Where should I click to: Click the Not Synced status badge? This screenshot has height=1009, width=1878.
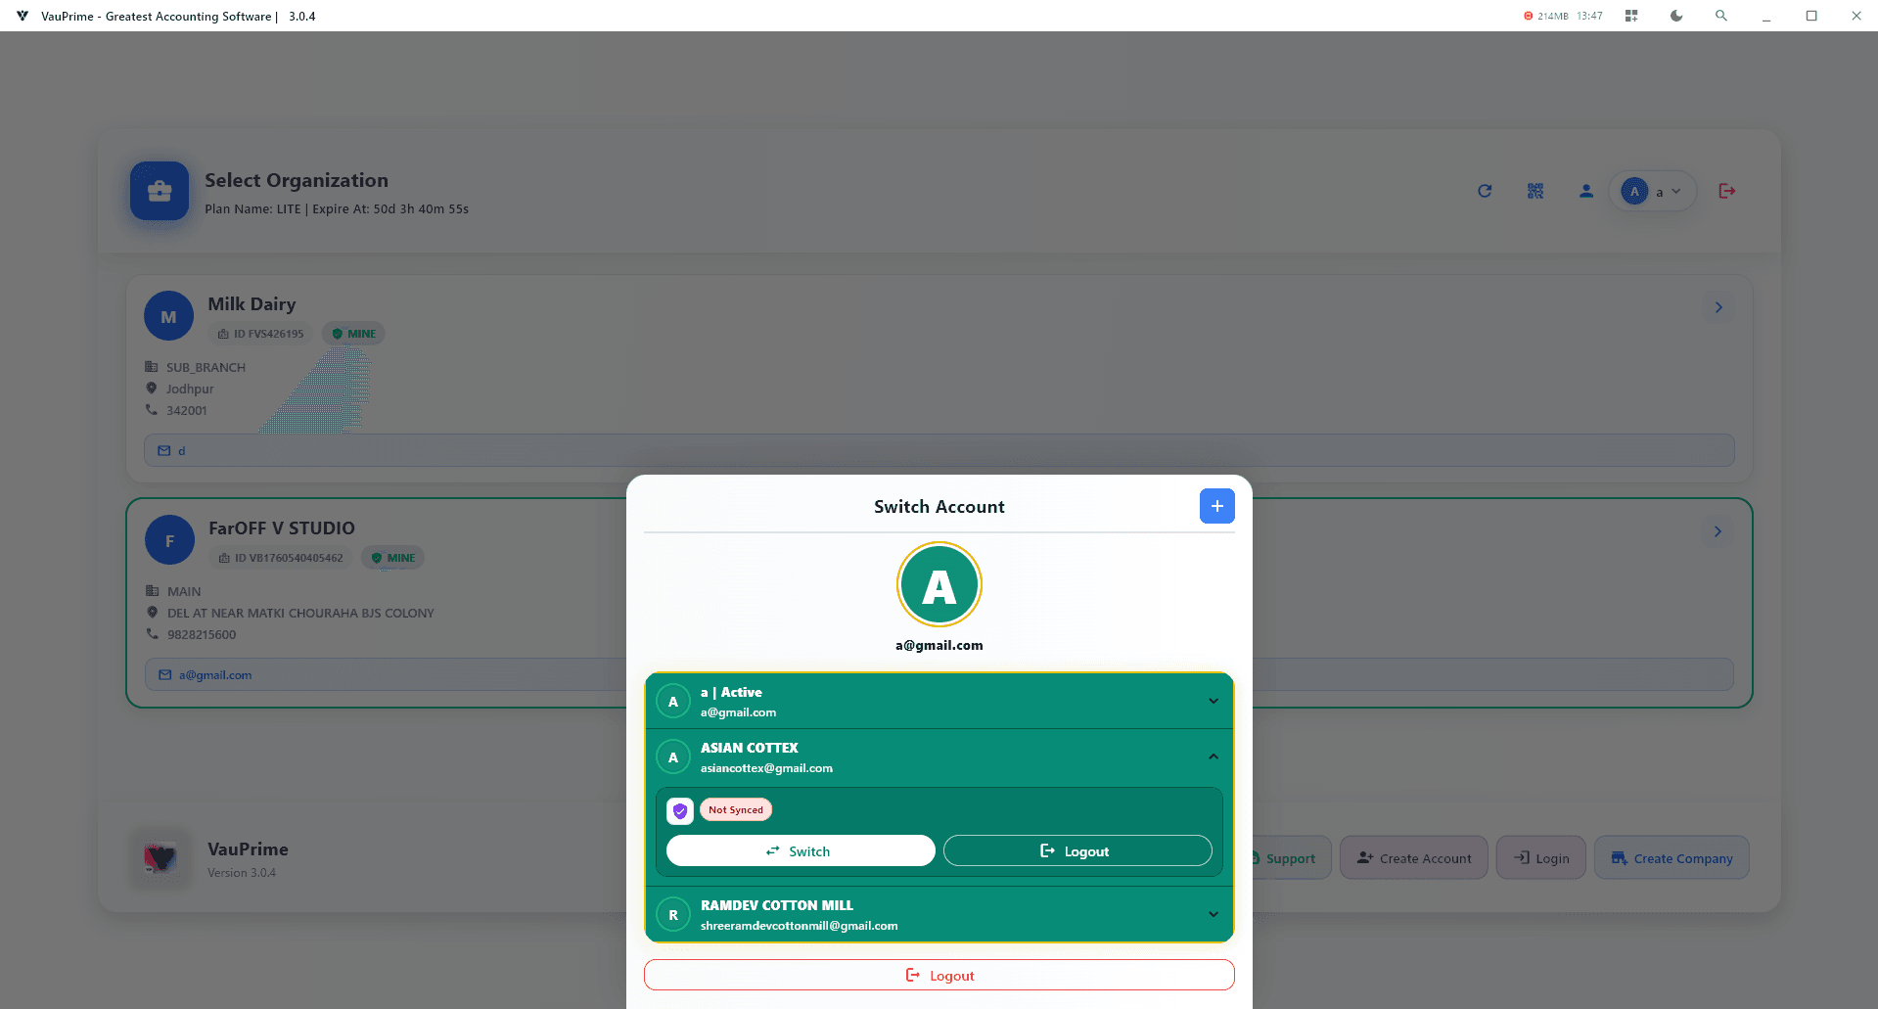(x=736, y=810)
